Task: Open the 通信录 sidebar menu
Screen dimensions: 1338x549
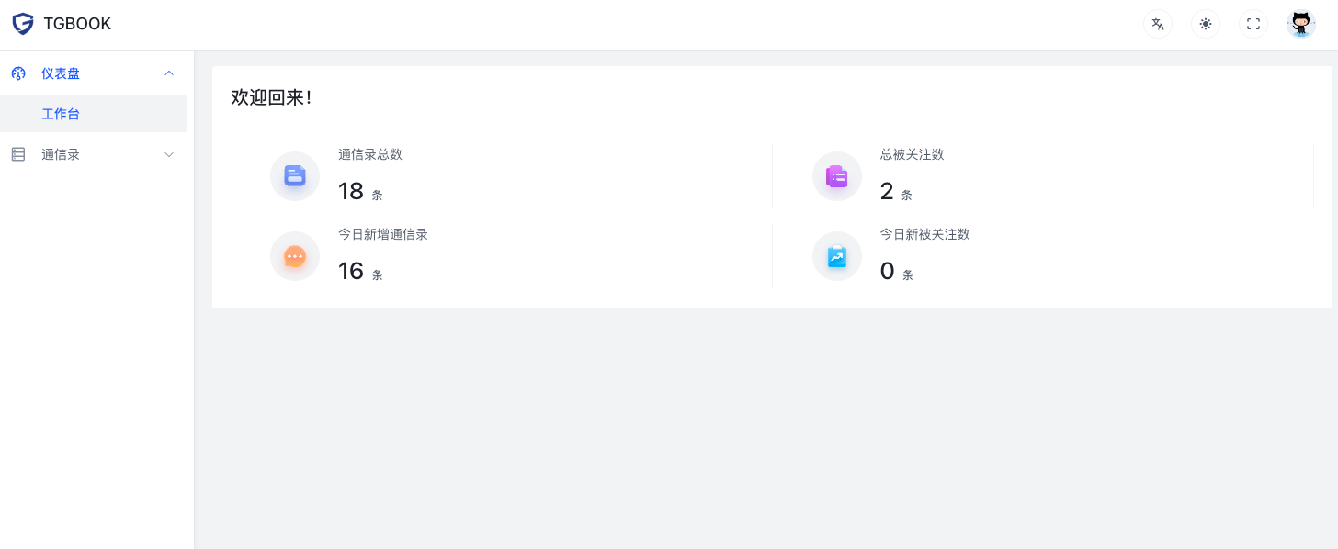Action: coord(61,154)
